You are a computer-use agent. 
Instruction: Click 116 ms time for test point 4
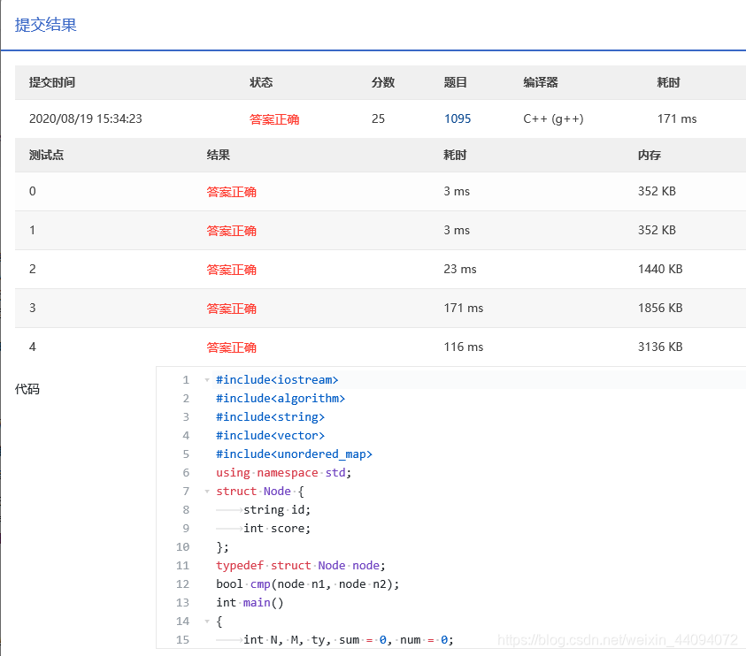(x=464, y=347)
